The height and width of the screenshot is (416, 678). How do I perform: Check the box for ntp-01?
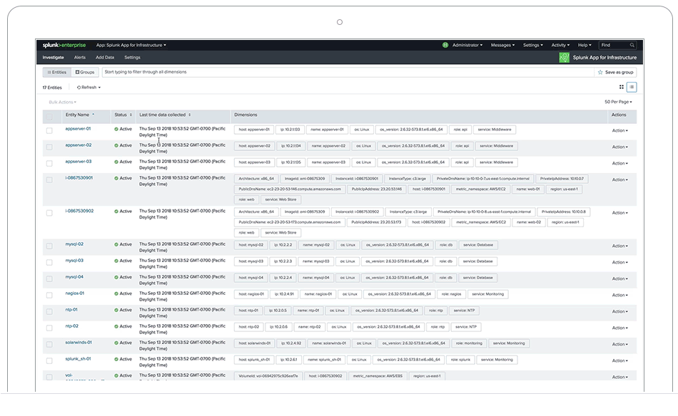(49, 311)
